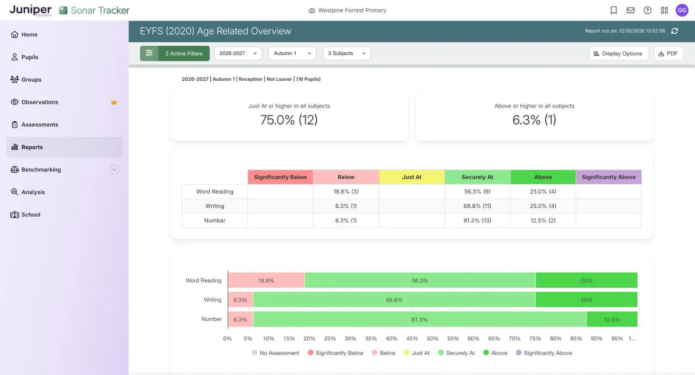Image resolution: width=695 pixels, height=375 pixels.
Task: Click Word Reading 18.8% Below bar segment
Action: (x=266, y=280)
